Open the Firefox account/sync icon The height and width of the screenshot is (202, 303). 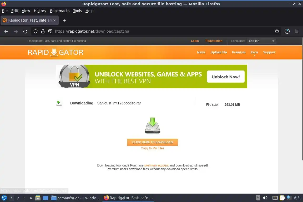coord(287,31)
